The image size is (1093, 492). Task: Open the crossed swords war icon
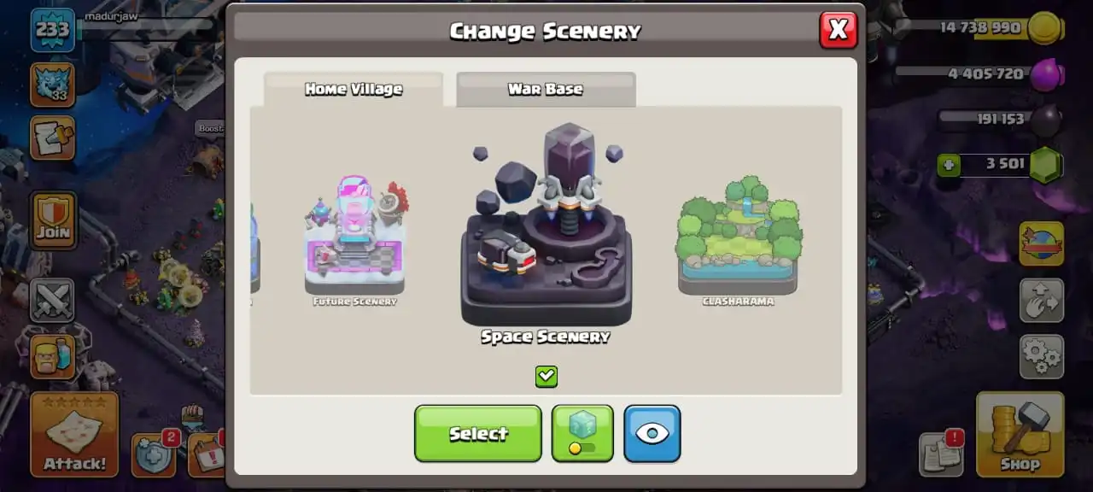[53, 300]
